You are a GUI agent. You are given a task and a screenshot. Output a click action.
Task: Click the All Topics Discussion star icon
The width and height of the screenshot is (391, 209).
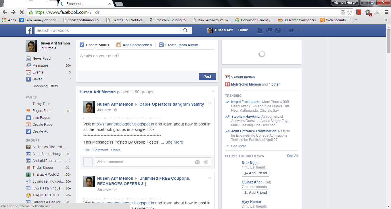[28, 147]
